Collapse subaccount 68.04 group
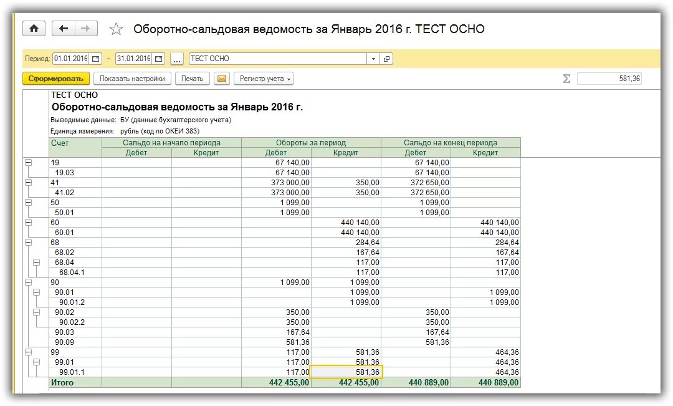 click(x=37, y=263)
